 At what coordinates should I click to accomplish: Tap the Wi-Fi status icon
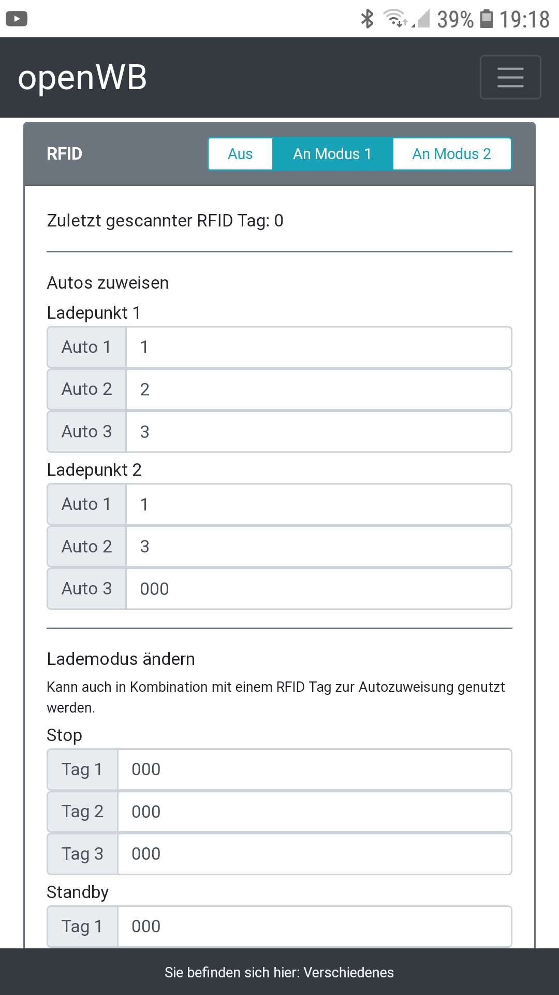click(x=395, y=19)
